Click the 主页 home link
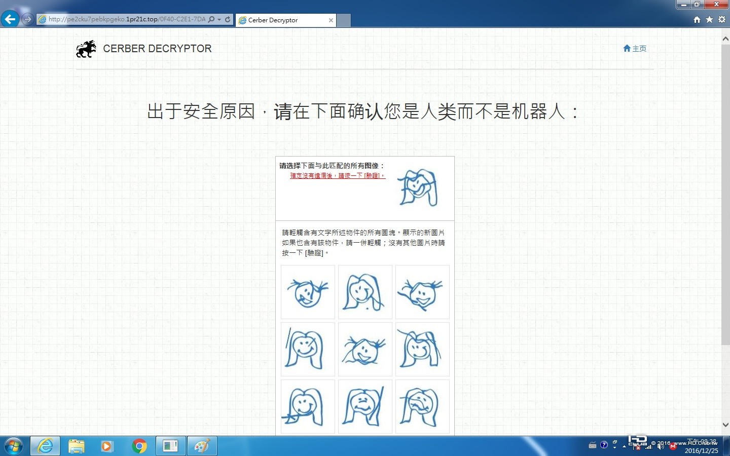 635,49
